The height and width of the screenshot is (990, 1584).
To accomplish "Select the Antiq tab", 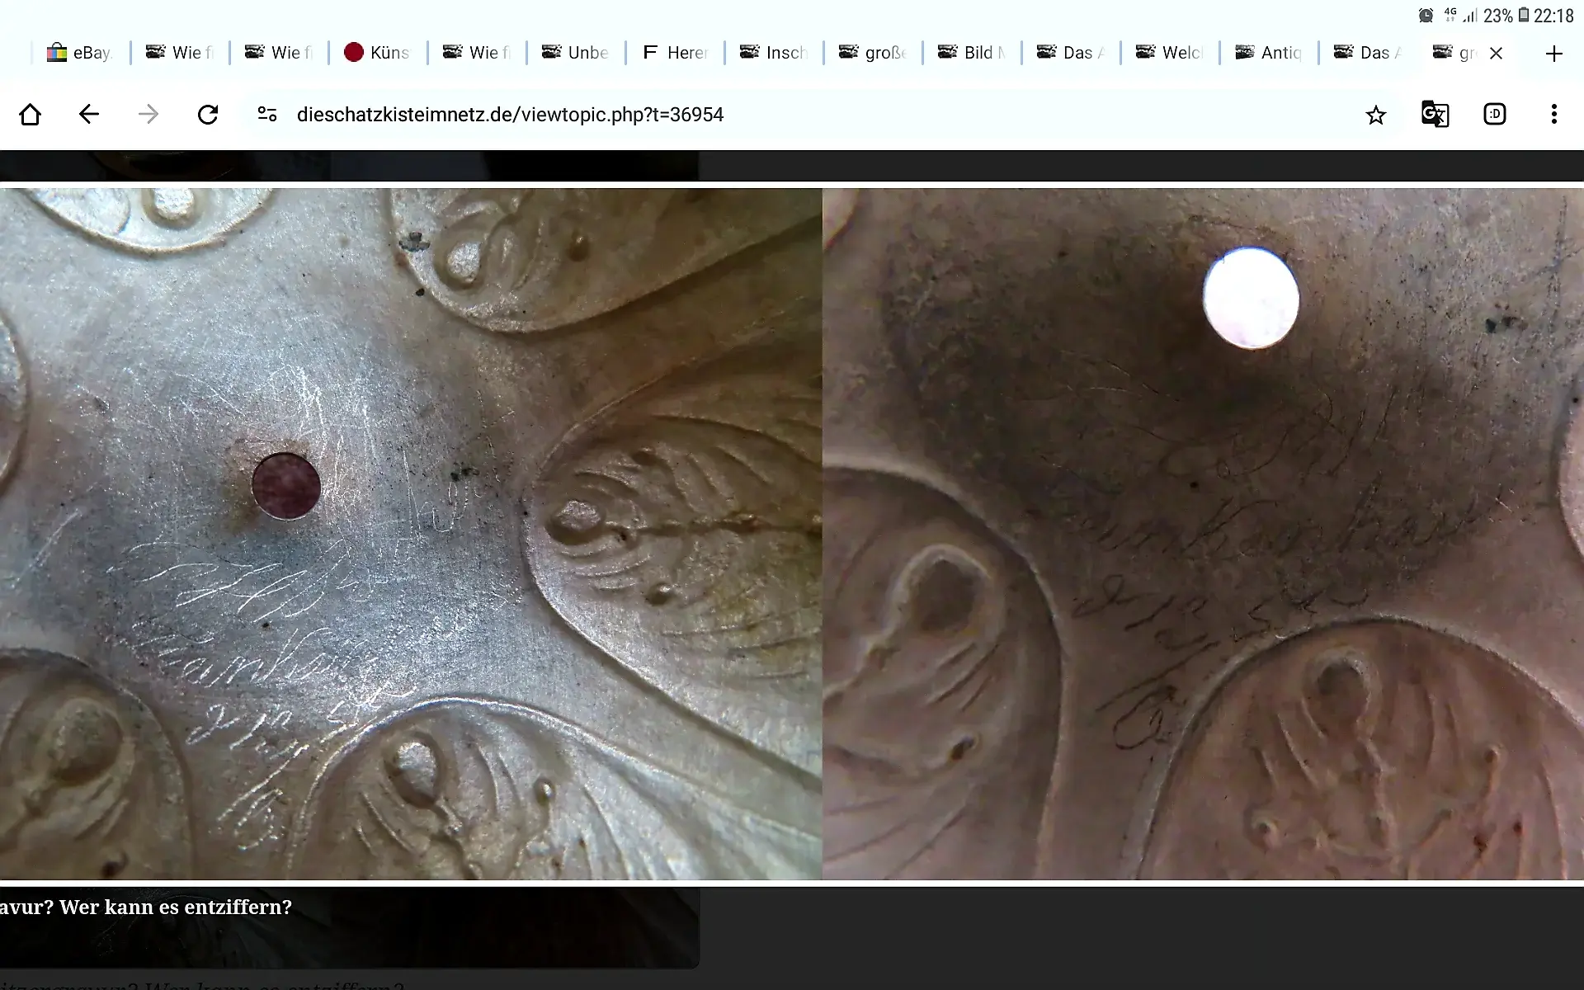I will click(1269, 53).
